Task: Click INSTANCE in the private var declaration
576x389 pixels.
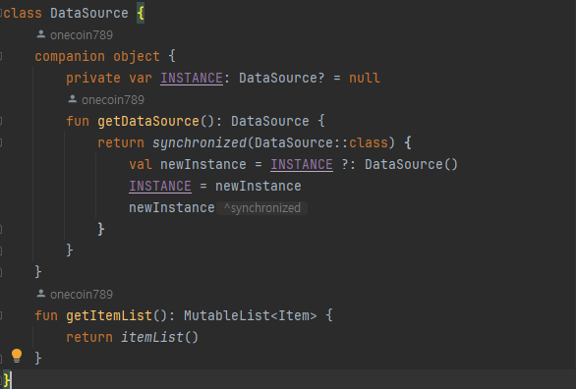Action: point(192,79)
